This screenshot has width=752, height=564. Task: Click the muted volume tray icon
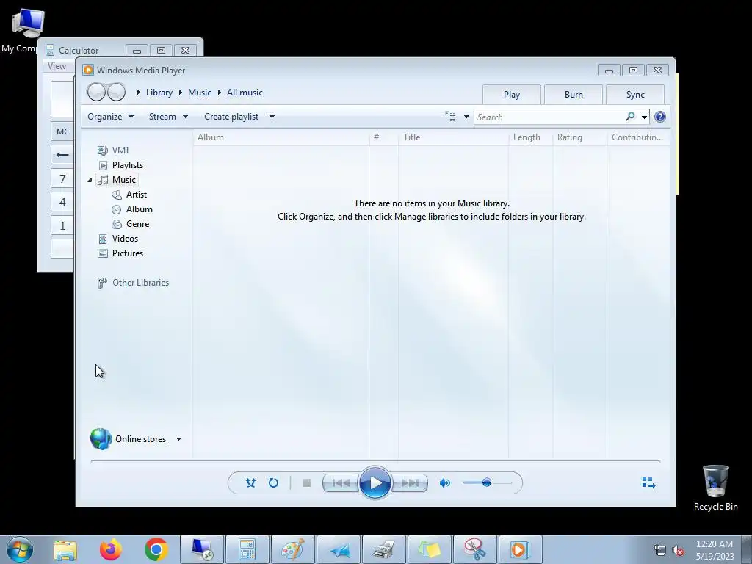point(678,550)
